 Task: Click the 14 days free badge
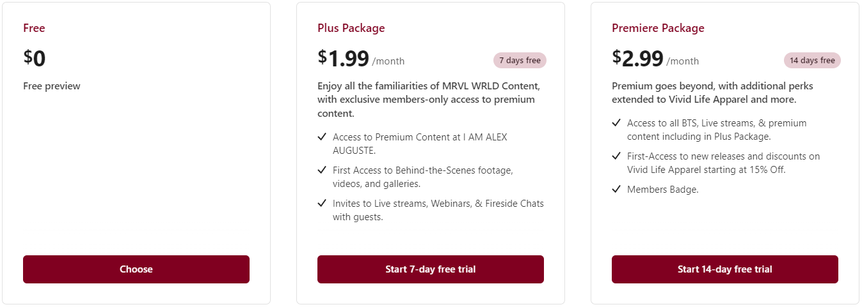[x=812, y=61]
